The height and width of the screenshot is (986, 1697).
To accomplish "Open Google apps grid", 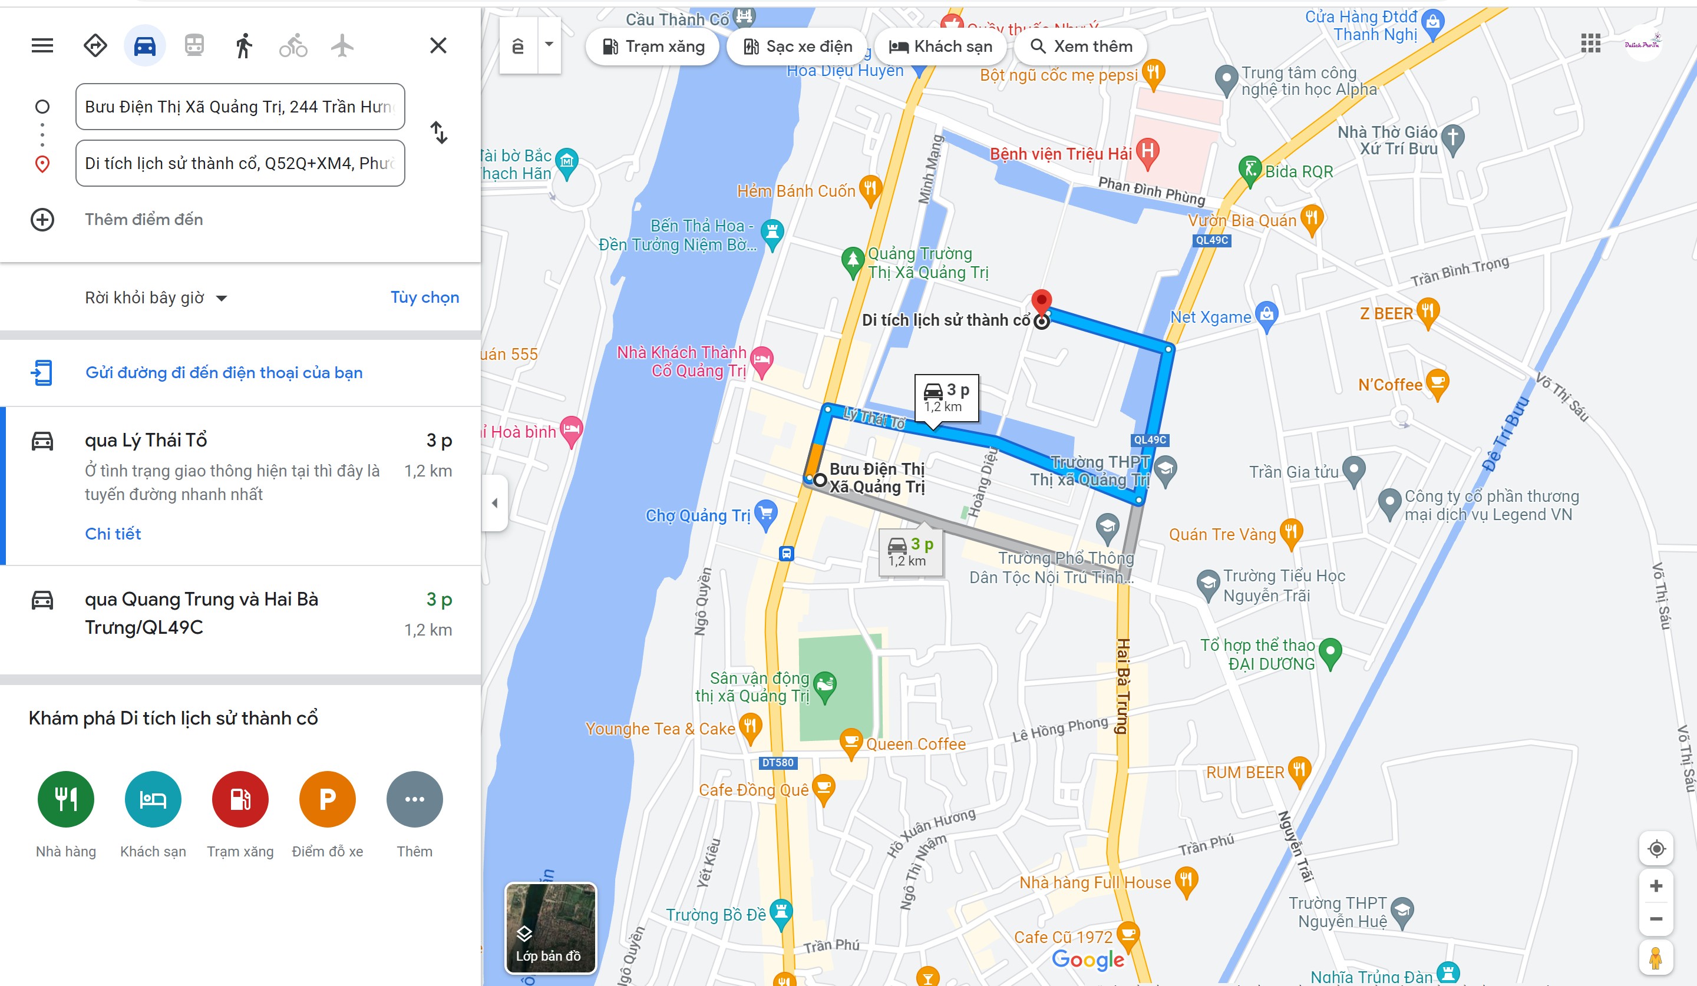I will click(1590, 44).
